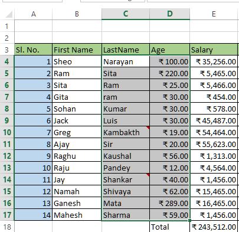Select the first name cell 'Jay'
Viewport: 239px width, 232px height.
77,179
